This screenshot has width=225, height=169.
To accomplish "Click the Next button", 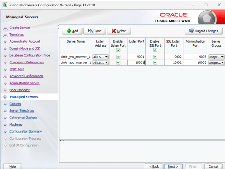I will (173, 166).
